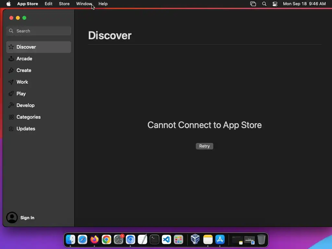Viewport: 332px width, 249px height.
Task: Launch Chromium from the Dock
Action: (x=130, y=240)
